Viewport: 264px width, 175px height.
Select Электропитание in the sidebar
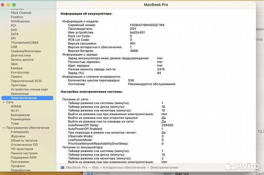(23, 98)
